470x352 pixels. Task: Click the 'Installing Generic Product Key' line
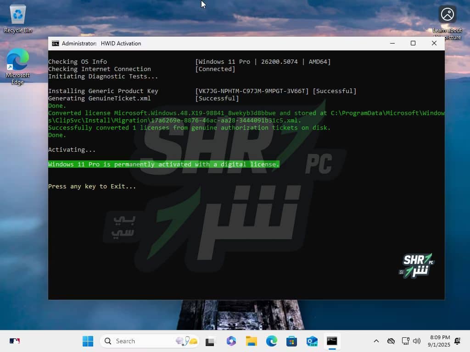(x=103, y=91)
